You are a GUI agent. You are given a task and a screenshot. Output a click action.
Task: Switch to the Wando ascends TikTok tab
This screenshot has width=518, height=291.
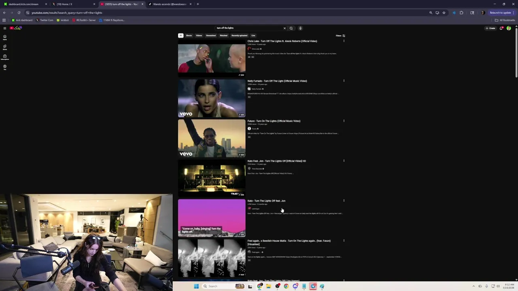[x=170, y=4]
